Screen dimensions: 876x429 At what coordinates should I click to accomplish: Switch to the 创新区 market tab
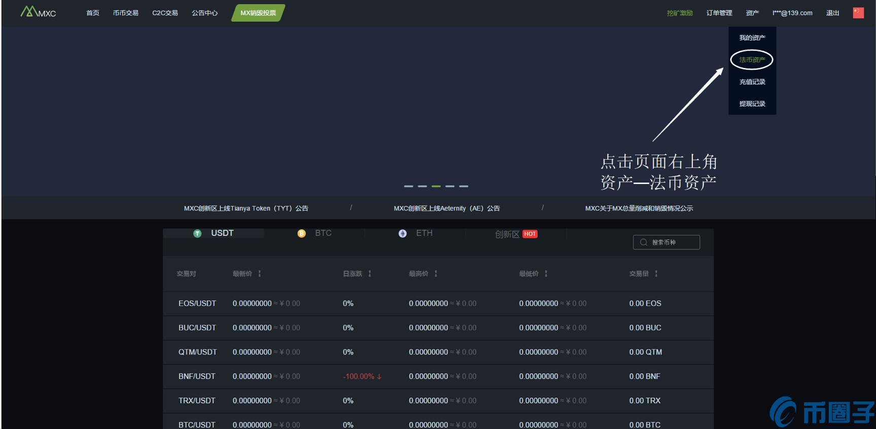(x=507, y=234)
